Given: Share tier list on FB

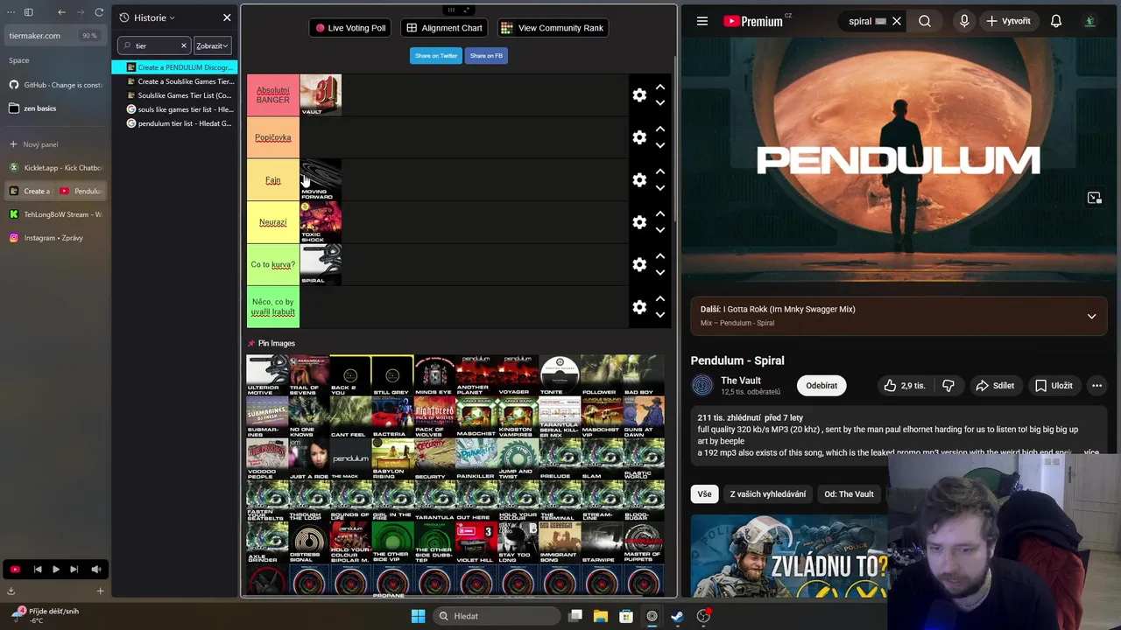Looking at the screenshot, I should click(x=486, y=56).
